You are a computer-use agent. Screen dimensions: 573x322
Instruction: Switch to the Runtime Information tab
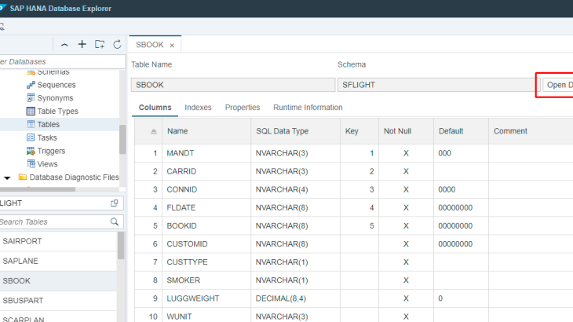[308, 108]
